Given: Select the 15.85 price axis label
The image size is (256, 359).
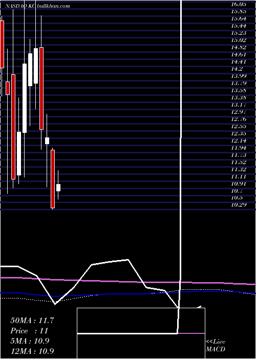Looking at the screenshot, I should pos(239,11).
